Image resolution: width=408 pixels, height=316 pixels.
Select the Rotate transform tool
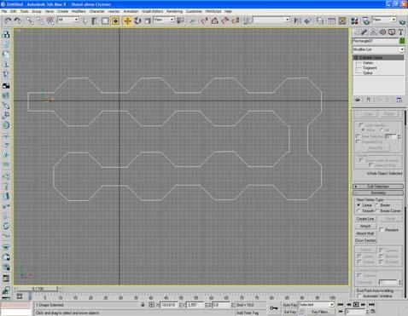tap(137, 20)
